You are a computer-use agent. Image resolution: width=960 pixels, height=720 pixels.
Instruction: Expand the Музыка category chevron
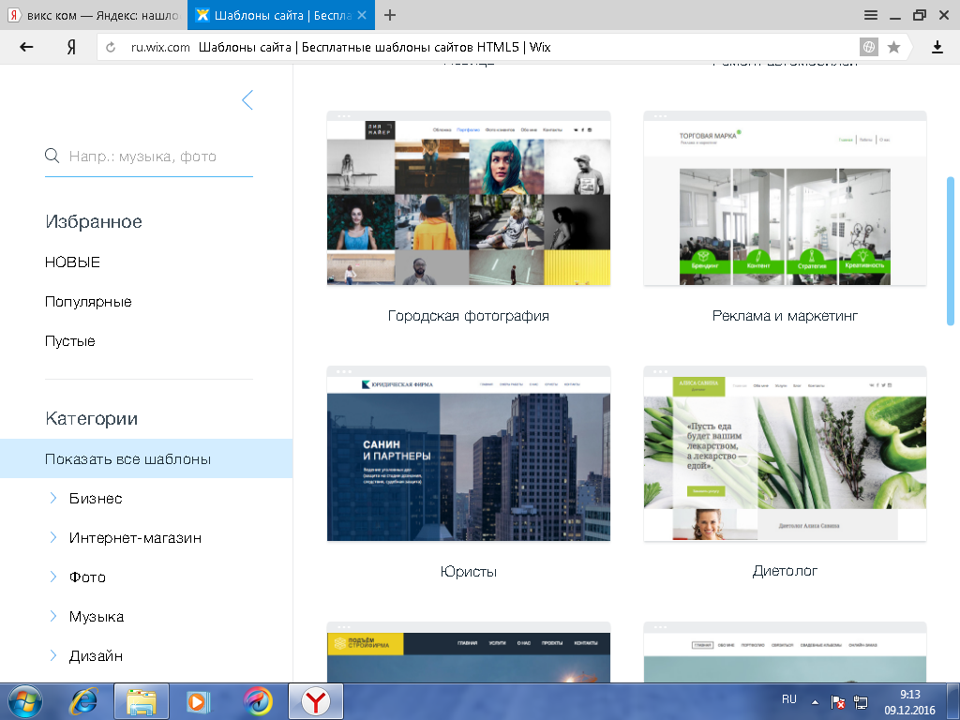[53, 616]
